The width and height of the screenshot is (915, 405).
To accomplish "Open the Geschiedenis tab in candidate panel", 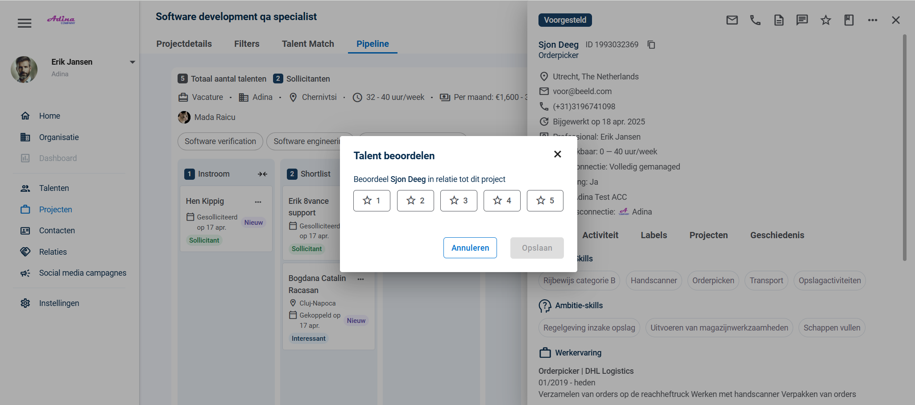I will [777, 235].
